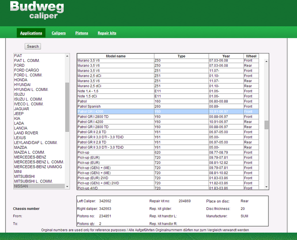297x240 pixels.
Task: Click the model table up arrow
Action: [x=266, y=61]
